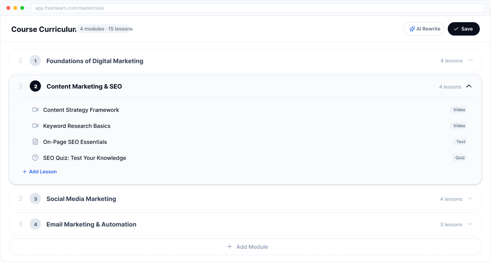This screenshot has width=491, height=262.
Task: Click the checkmark icon inside the Save button
Action: [456, 29]
